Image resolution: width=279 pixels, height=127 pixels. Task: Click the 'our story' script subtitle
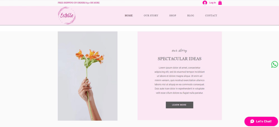point(179,51)
